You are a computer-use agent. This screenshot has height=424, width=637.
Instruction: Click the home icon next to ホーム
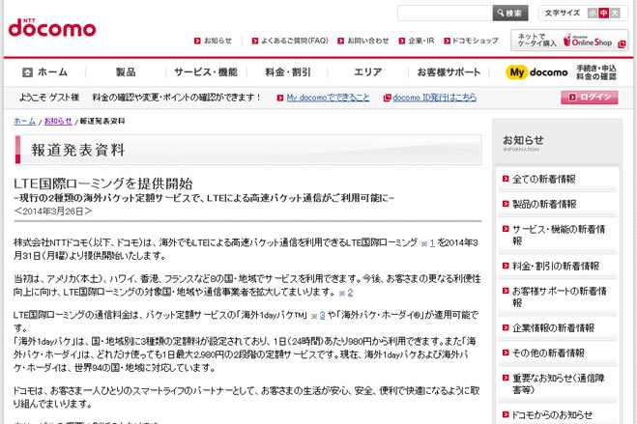(27, 72)
